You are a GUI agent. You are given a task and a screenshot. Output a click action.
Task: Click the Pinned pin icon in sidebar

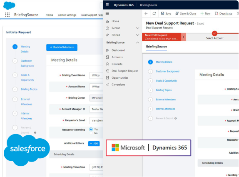click(x=107, y=35)
